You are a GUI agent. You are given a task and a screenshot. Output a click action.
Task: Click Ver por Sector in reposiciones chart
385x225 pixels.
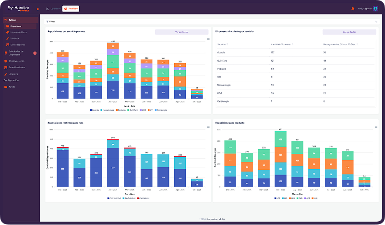click(x=181, y=32)
